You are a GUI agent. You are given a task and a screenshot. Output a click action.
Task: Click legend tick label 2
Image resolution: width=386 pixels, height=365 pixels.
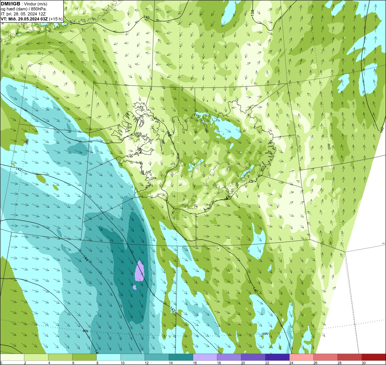point(25,363)
